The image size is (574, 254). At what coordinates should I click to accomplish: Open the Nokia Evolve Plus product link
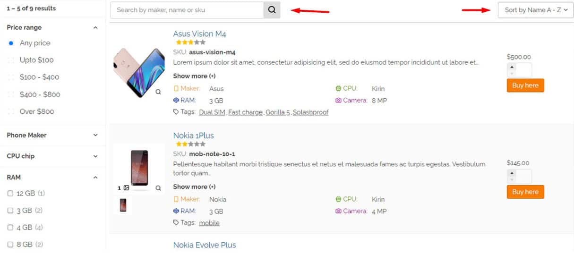coord(205,245)
